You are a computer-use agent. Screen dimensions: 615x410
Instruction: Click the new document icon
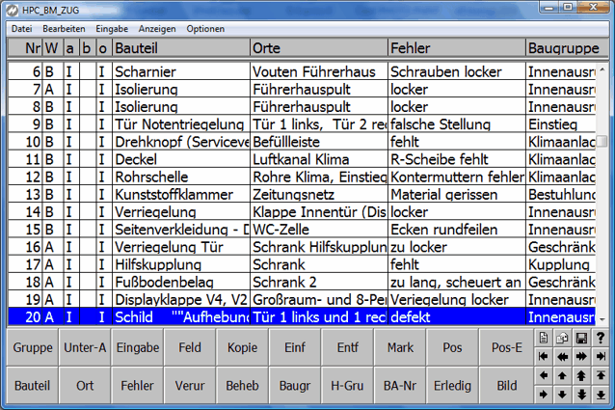[545, 337]
